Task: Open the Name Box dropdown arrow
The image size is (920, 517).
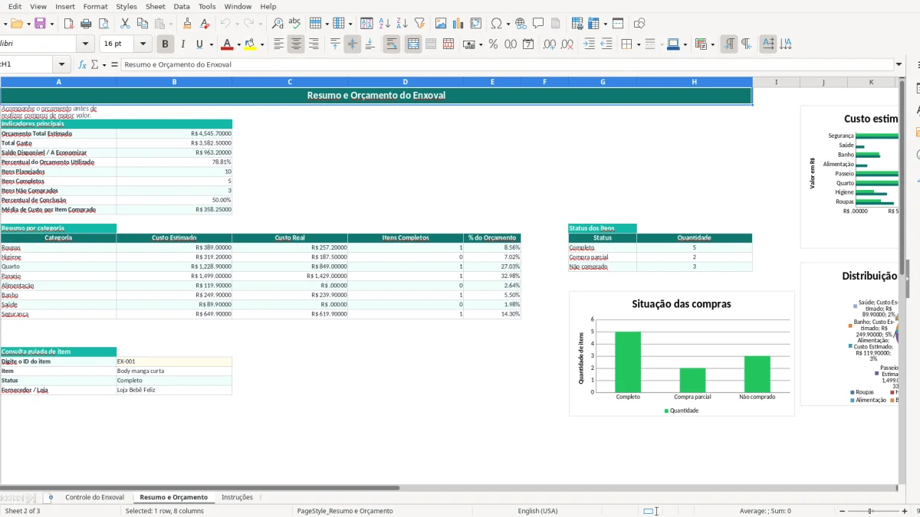Action: 61,64
